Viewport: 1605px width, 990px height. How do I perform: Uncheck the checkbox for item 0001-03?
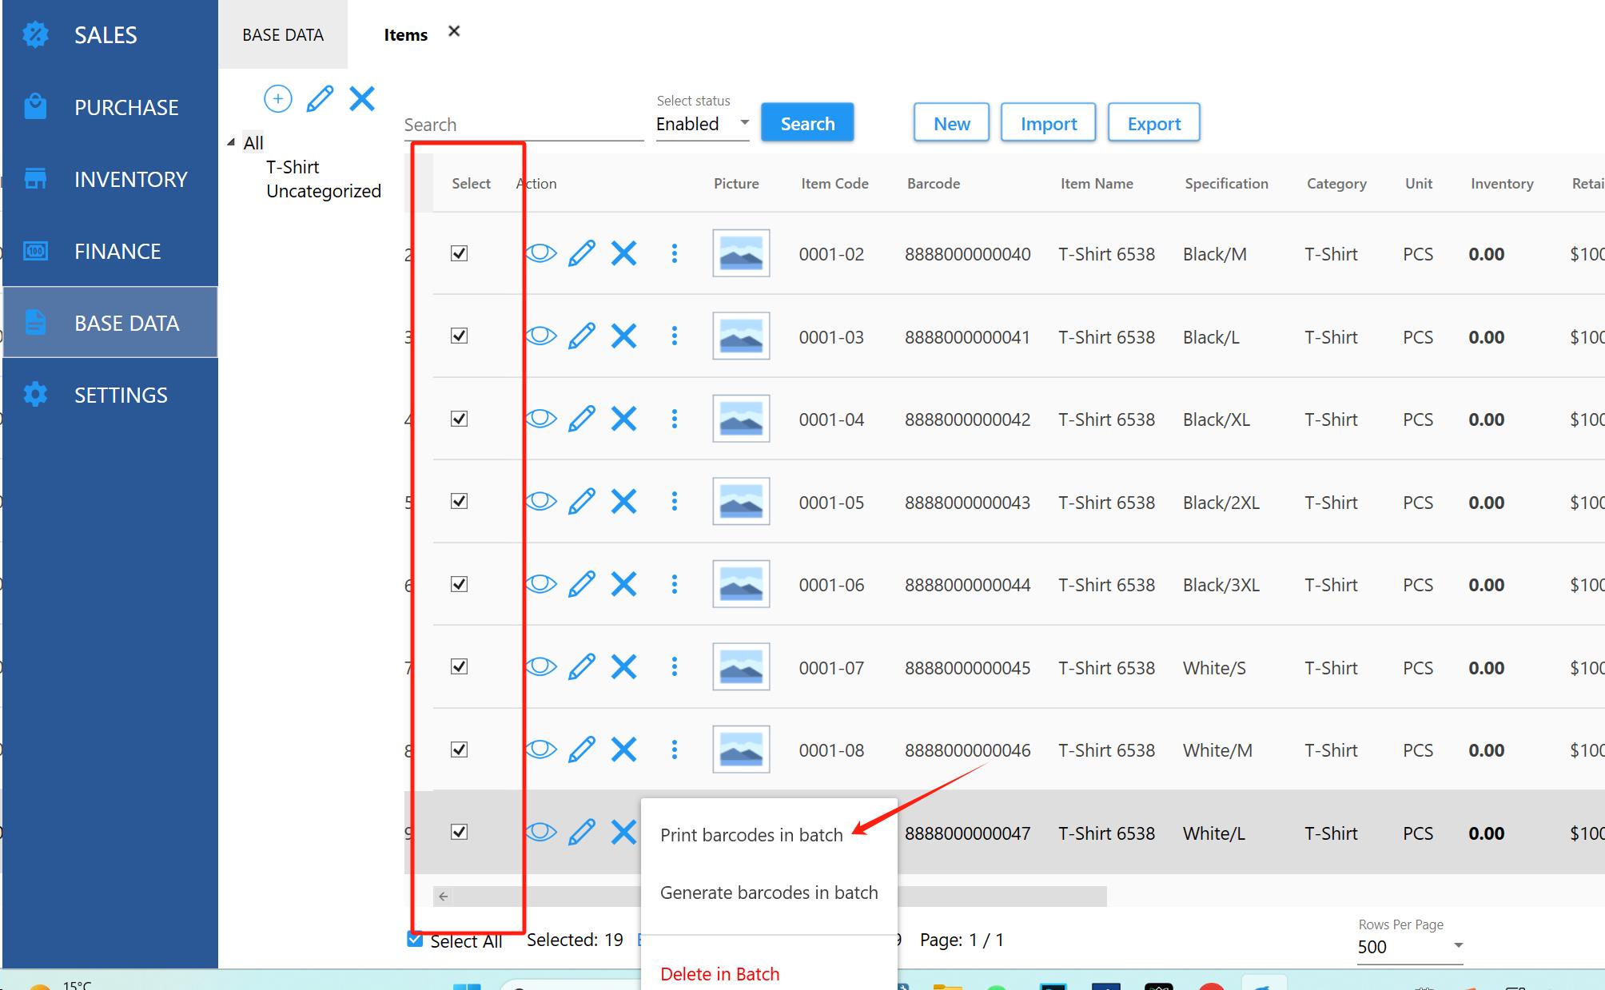(459, 336)
